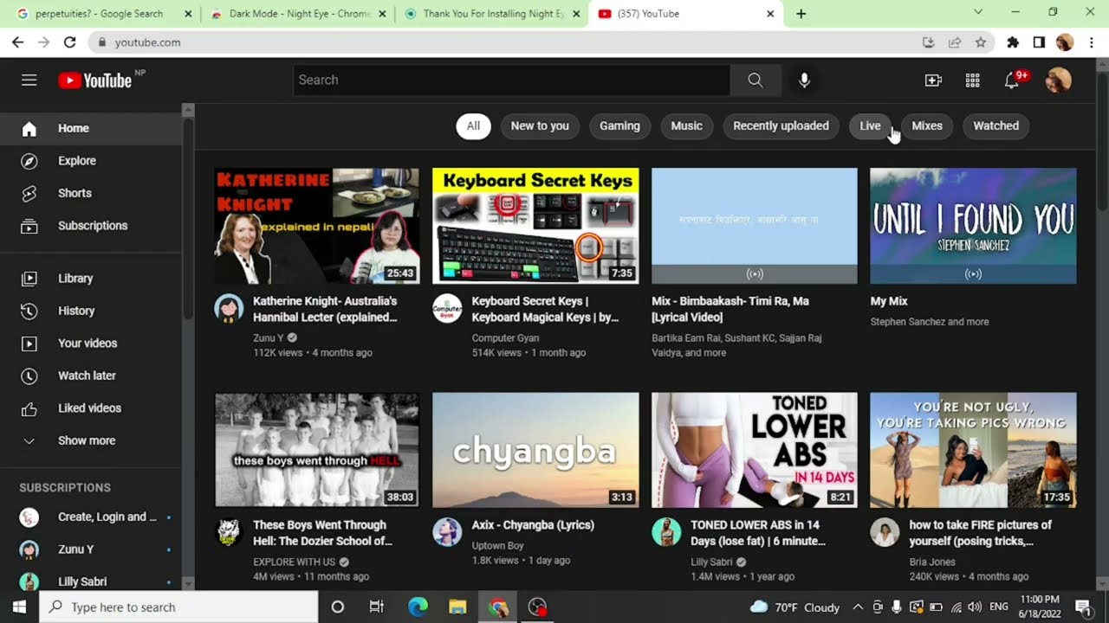Image resolution: width=1109 pixels, height=623 pixels.
Task: Open Katherine Knight video title link
Action: [x=325, y=309]
